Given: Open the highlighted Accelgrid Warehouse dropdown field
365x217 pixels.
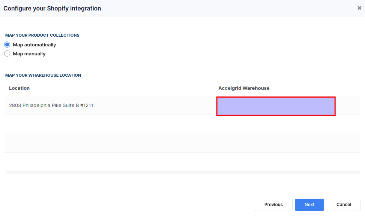Looking at the screenshot, I should coord(276,106).
